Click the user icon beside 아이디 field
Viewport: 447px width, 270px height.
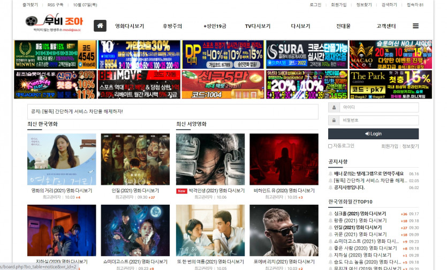pos(333,108)
